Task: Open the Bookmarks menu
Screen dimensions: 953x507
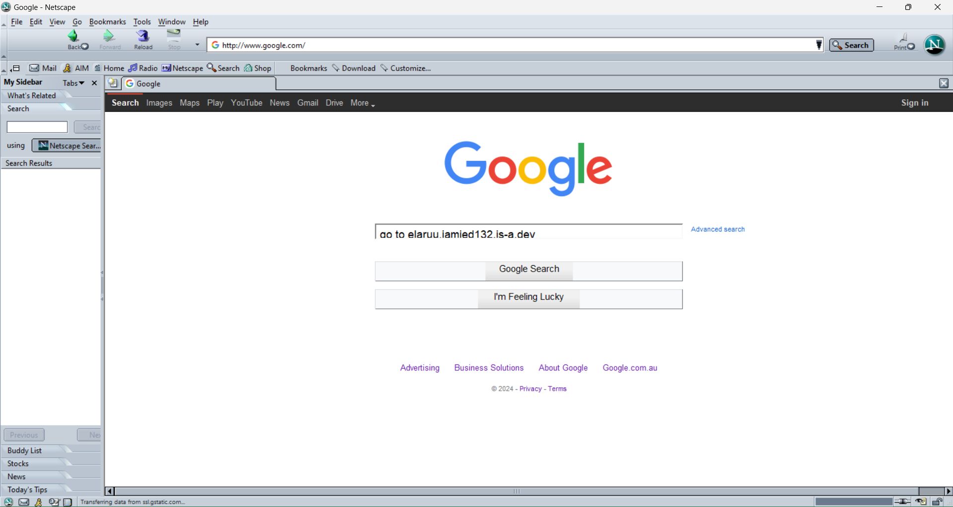Action: coord(107,22)
